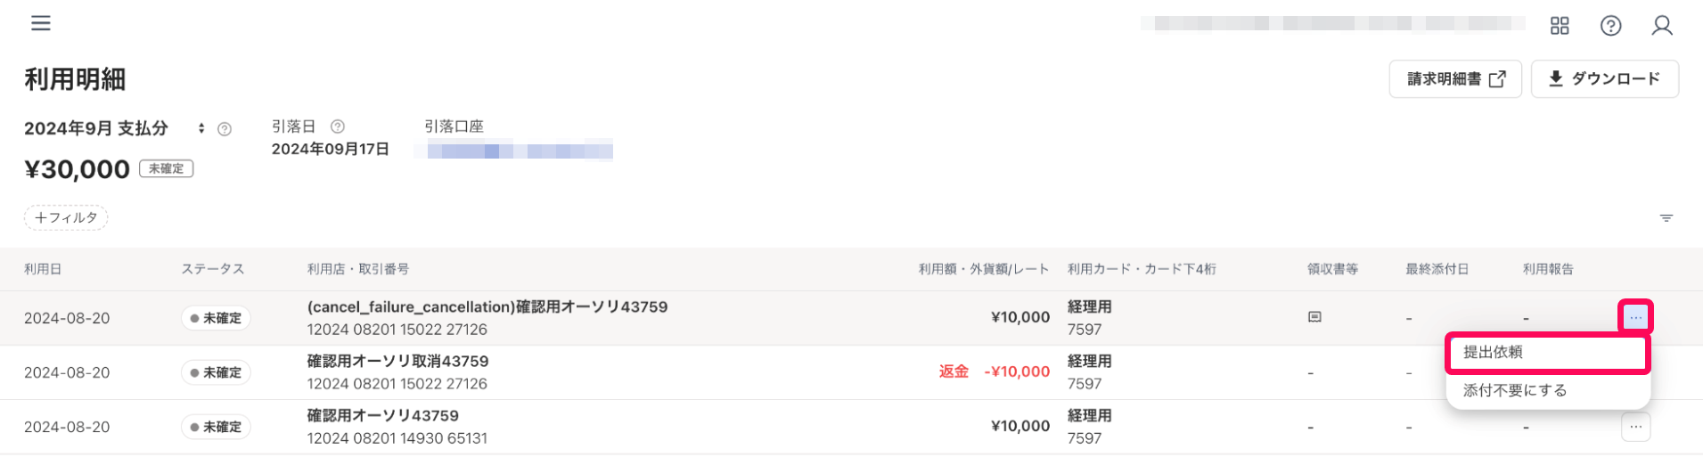
Task: Click the ダウンロード button
Action: pyautogui.click(x=1605, y=79)
